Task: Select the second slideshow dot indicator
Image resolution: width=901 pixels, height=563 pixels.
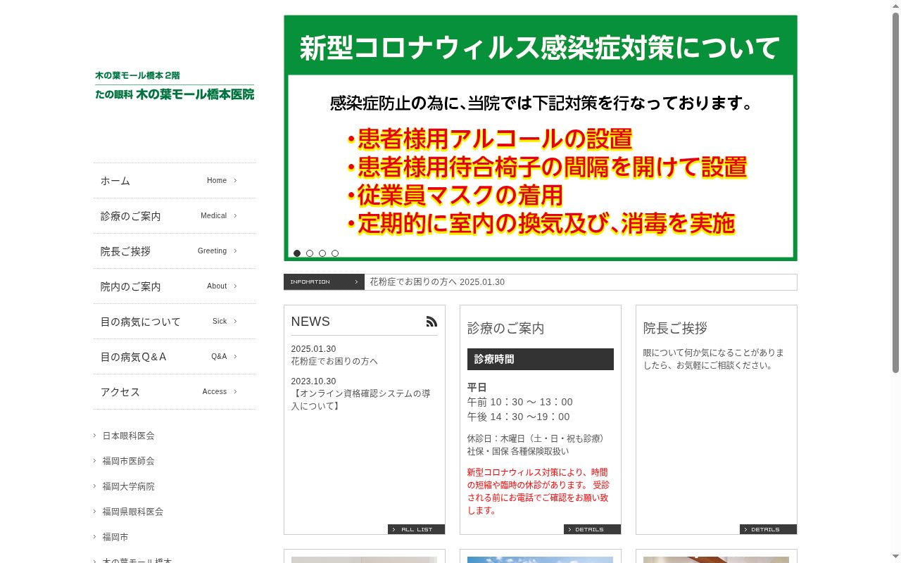Action: (x=310, y=253)
